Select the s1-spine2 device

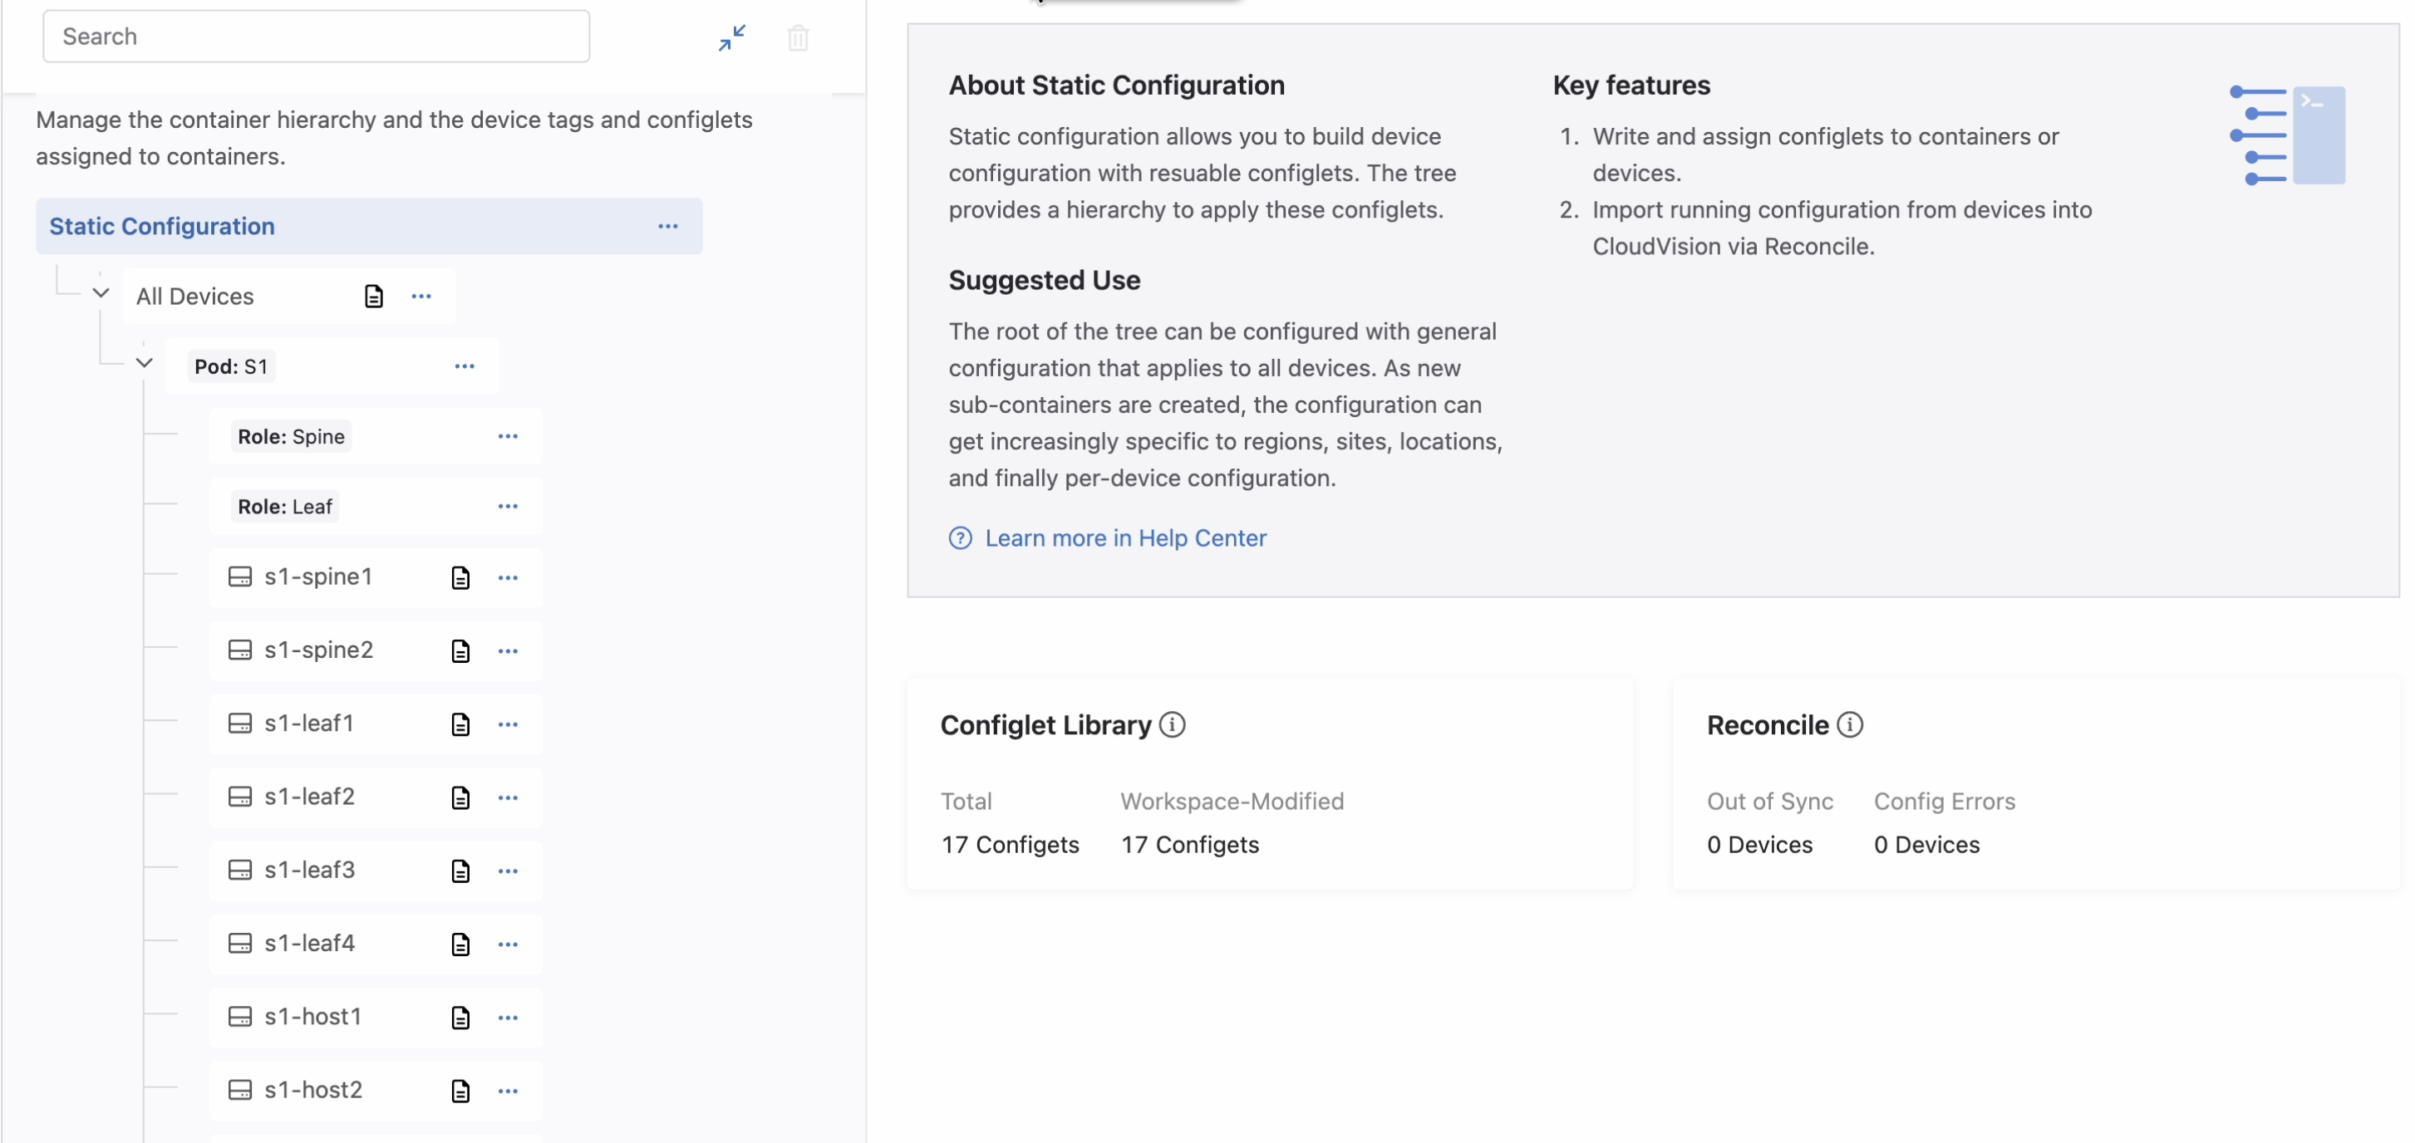click(x=319, y=650)
